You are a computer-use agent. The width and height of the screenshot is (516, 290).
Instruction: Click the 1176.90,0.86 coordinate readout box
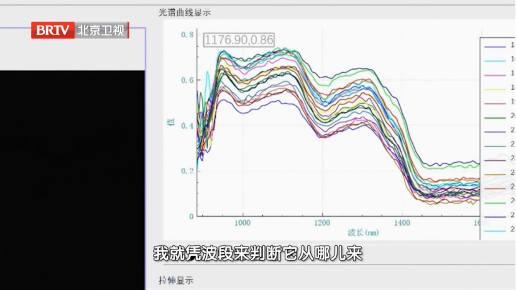pyautogui.click(x=239, y=40)
